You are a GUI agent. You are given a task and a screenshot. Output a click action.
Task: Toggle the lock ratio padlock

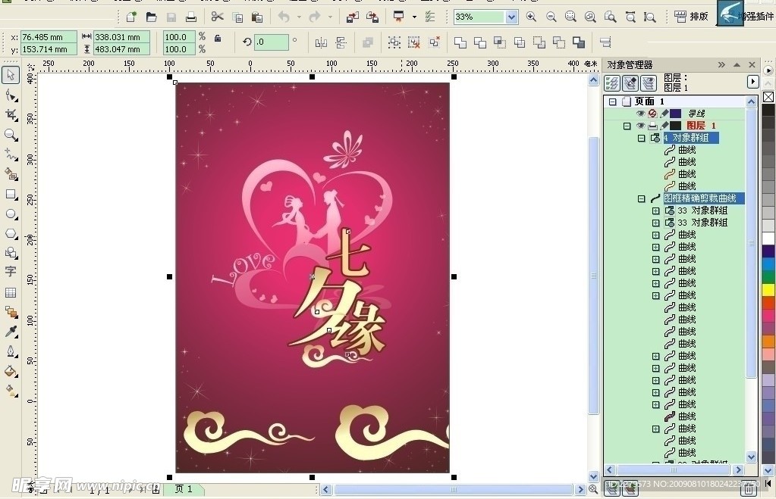click(x=218, y=38)
